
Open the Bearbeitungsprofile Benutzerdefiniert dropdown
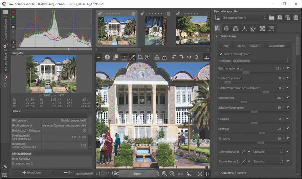point(244,18)
